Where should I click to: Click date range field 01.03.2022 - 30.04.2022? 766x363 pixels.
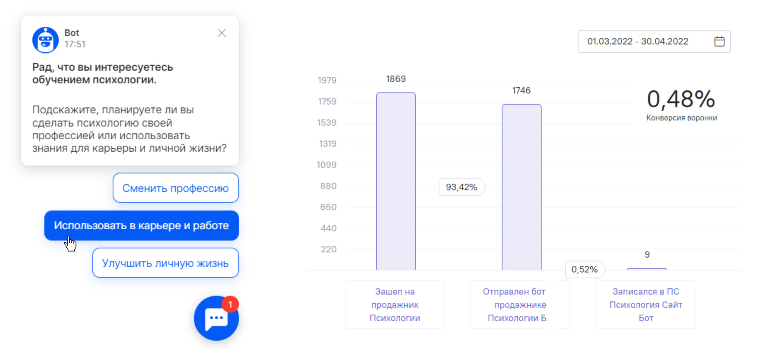coord(654,41)
